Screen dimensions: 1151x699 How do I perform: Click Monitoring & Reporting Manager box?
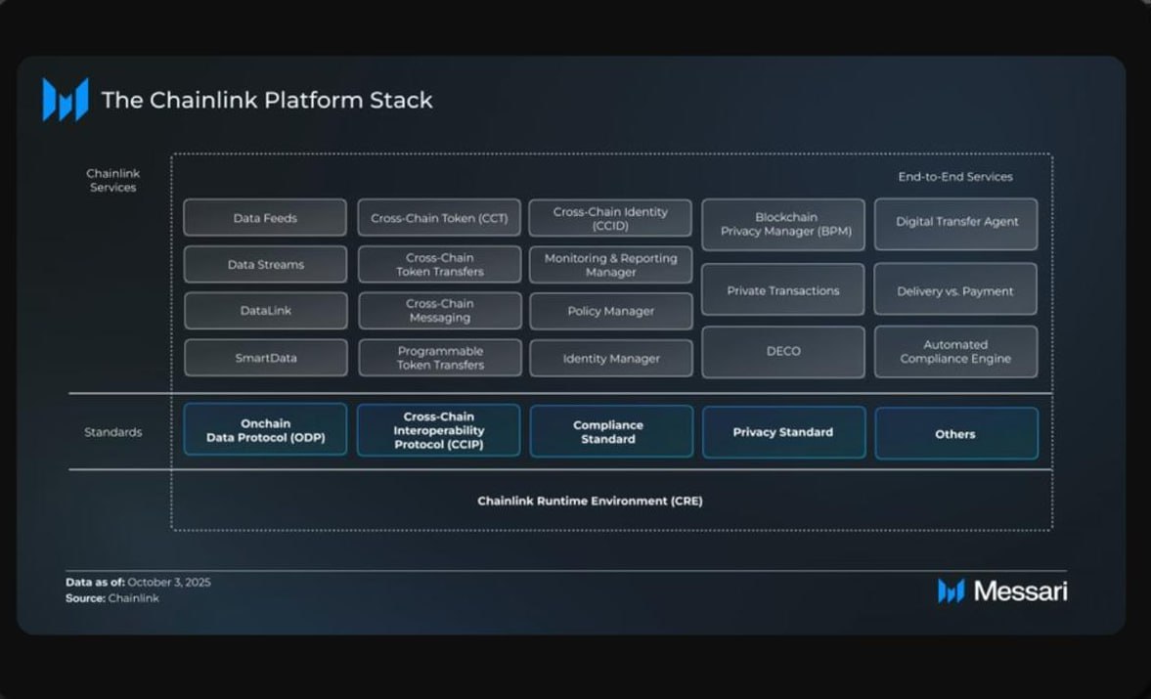coord(610,265)
